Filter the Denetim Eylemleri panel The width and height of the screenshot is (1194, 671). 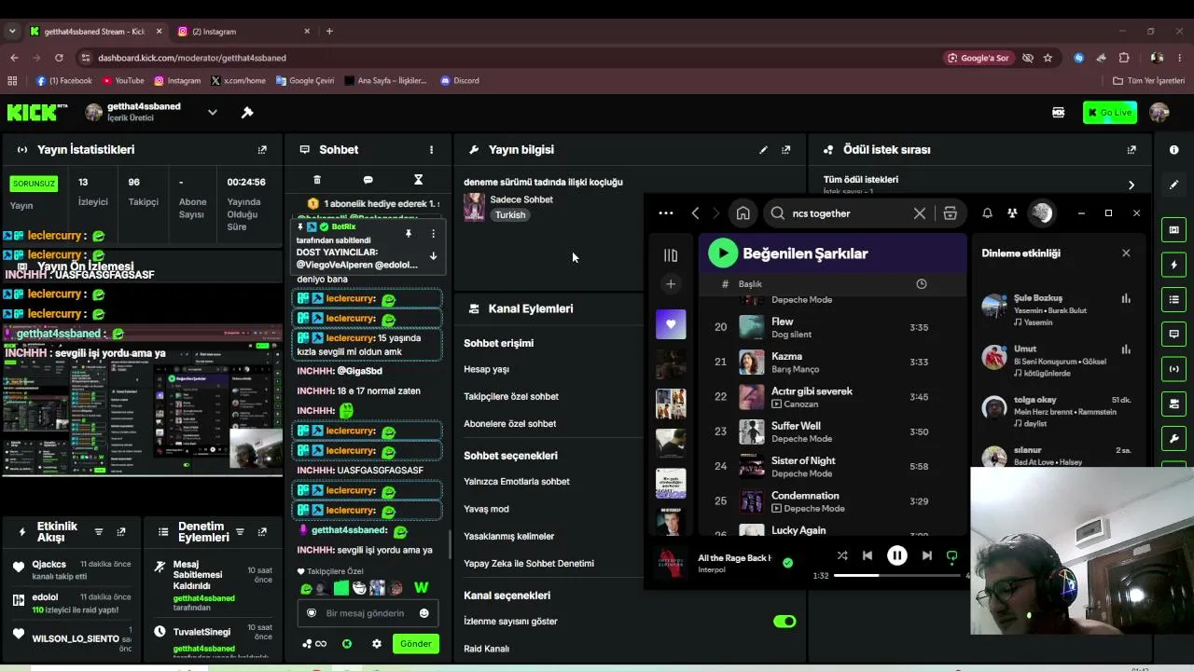(x=240, y=532)
